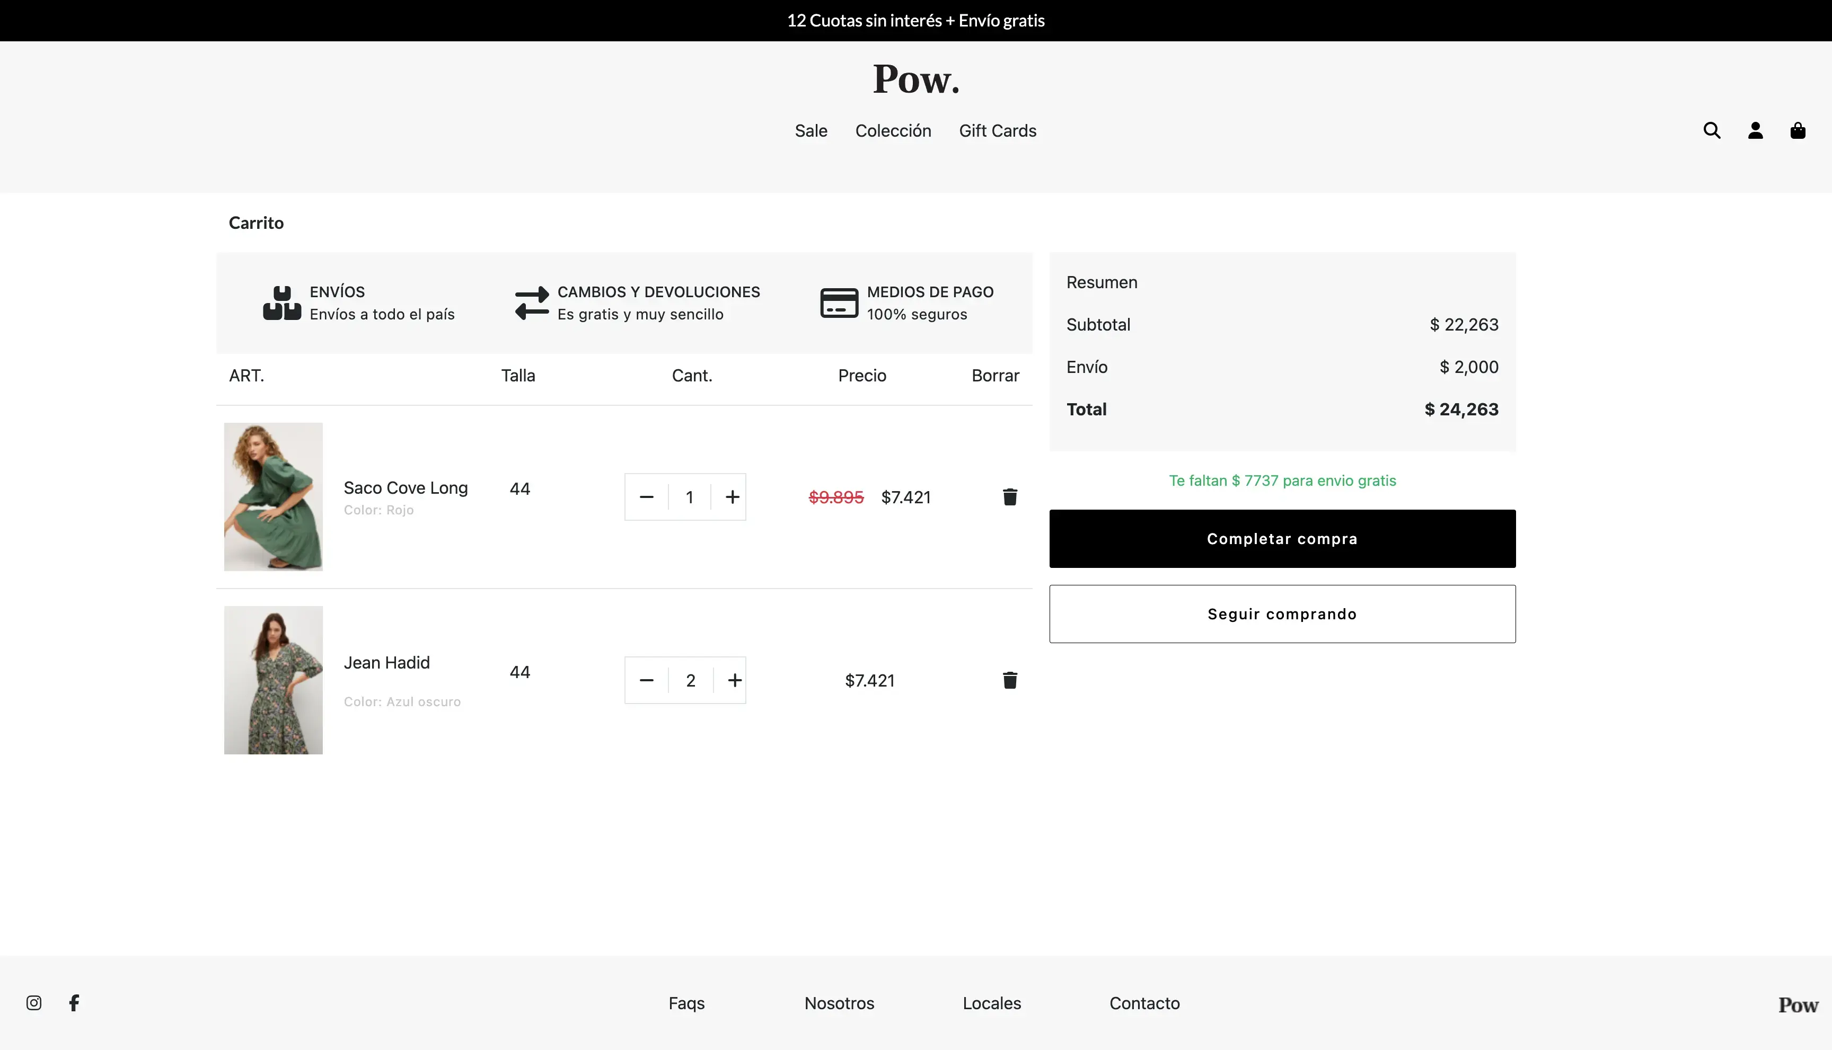Open the Faqs footer link

[x=685, y=1002]
